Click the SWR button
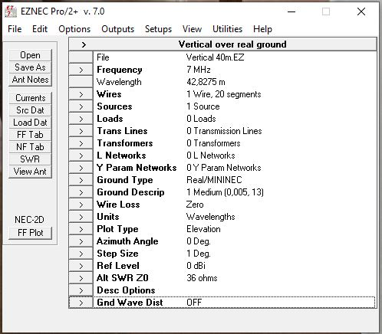The image size is (382, 334). point(30,159)
